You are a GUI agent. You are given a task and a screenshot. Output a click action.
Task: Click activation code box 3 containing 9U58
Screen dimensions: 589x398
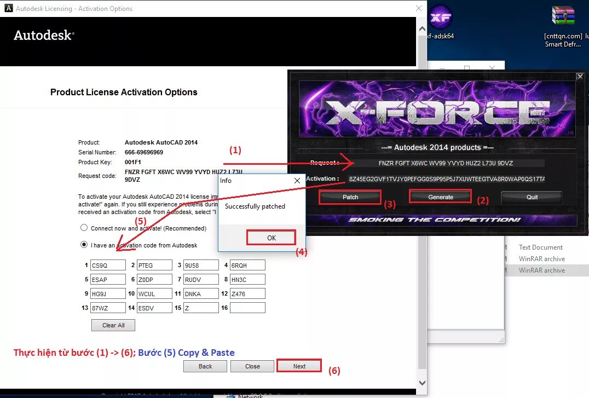click(201, 265)
